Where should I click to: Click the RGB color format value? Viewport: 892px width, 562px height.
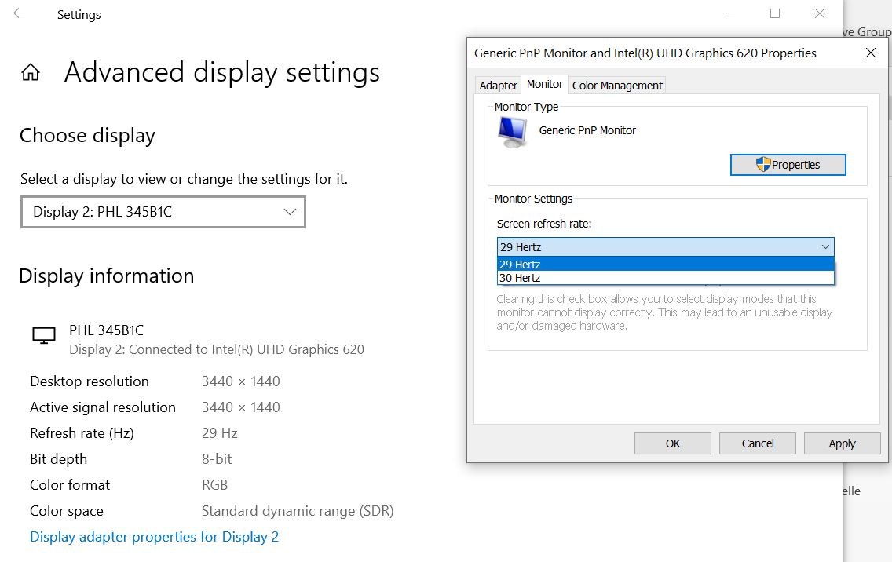[x=214, y=485]
